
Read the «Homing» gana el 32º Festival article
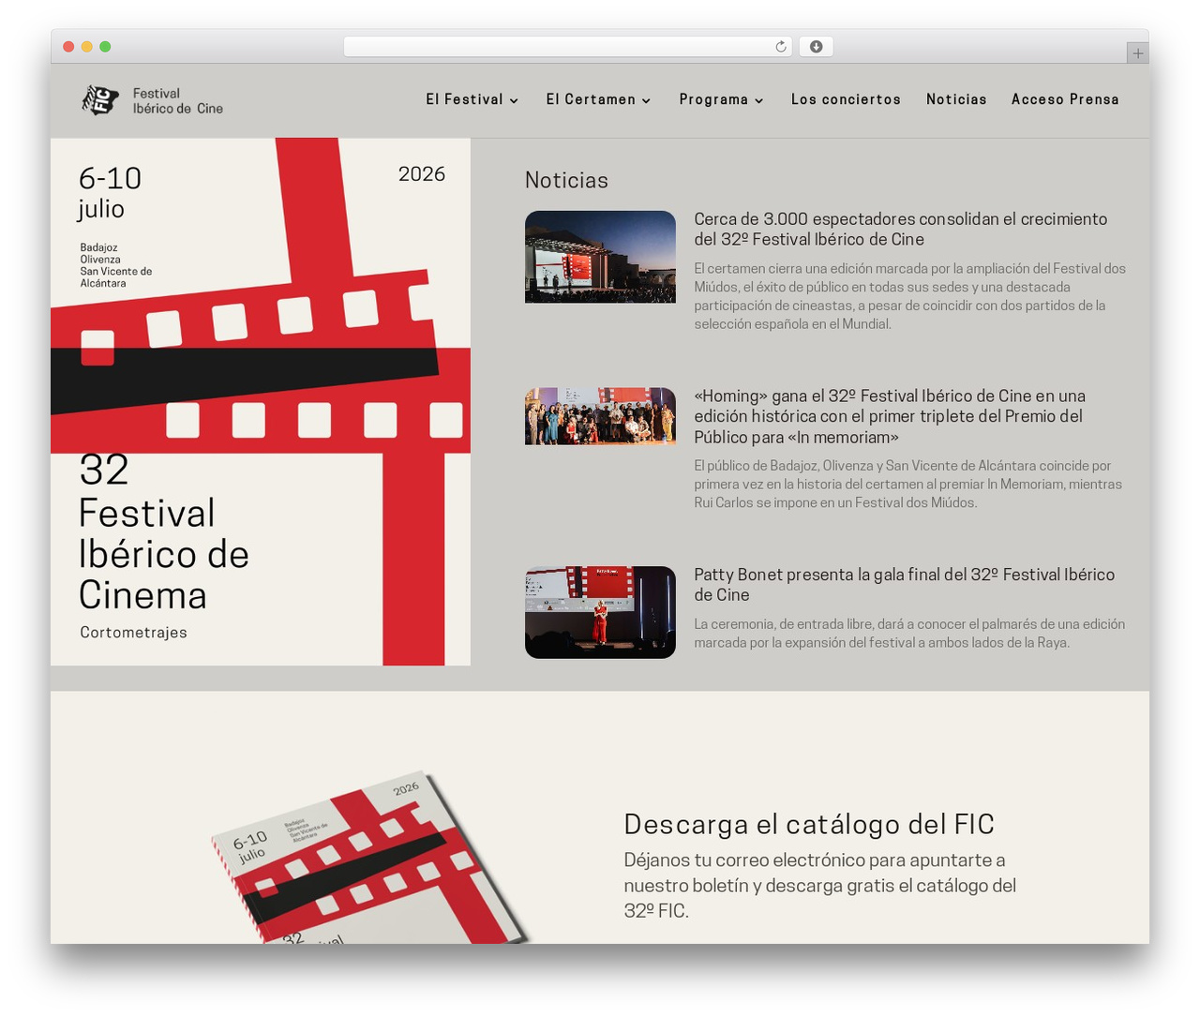pyautogui.click(x=890, y=416)
